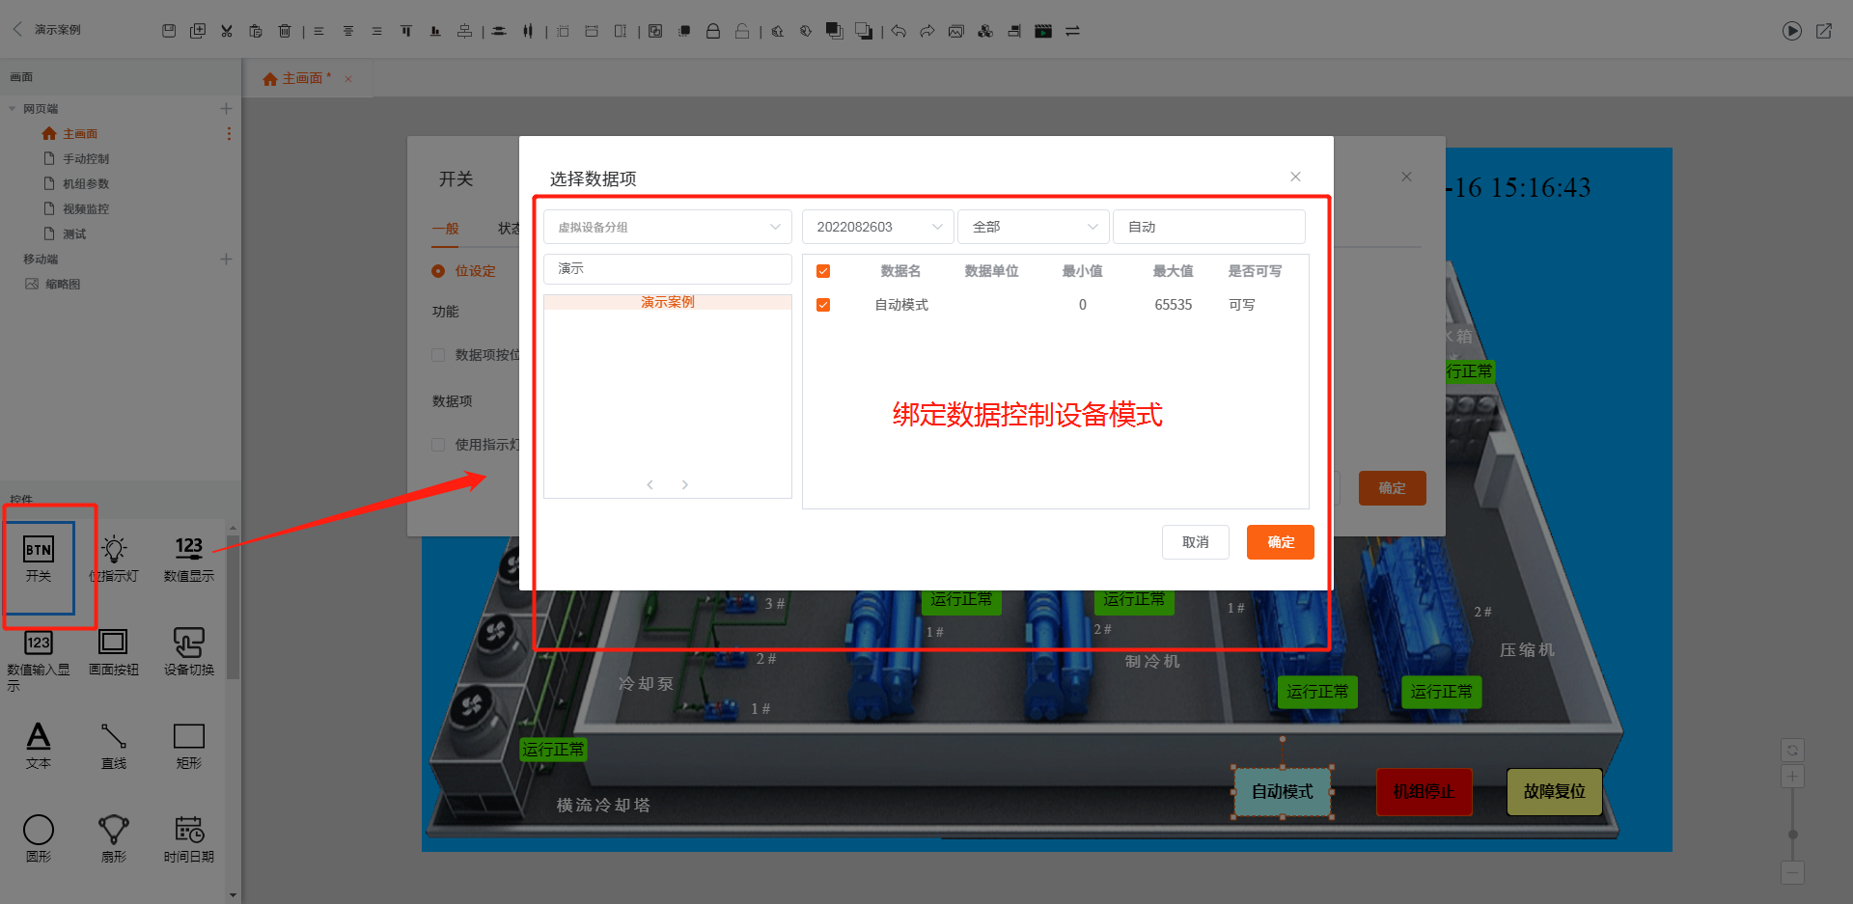Image resolution: width=1853 pixels, height=904 pixels.
Task: Click the lock element icon
Action: [713, 31]
